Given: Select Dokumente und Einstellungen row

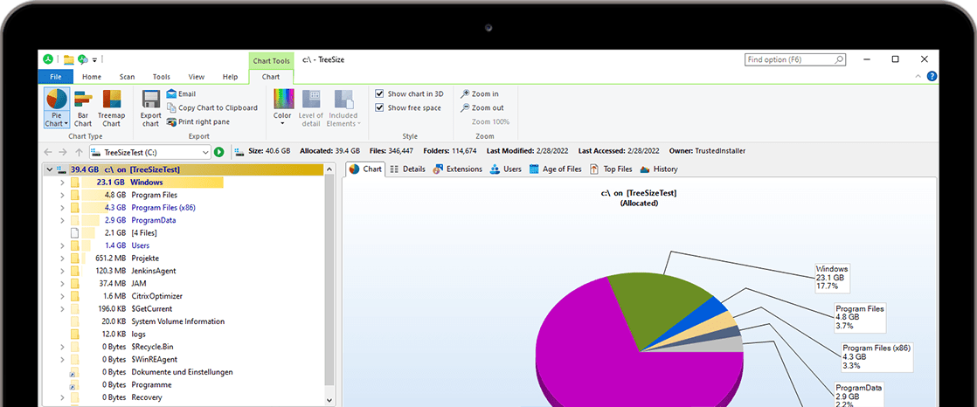Looking at the screenshot, I should pyautogui.click(x=185, y=372).
